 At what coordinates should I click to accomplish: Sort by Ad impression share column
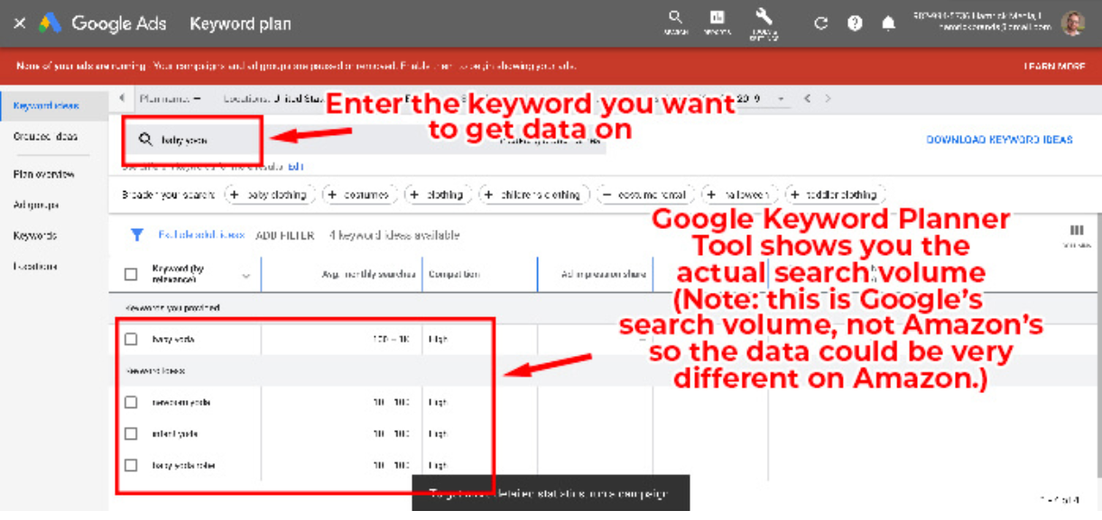[x=604, y=274]
